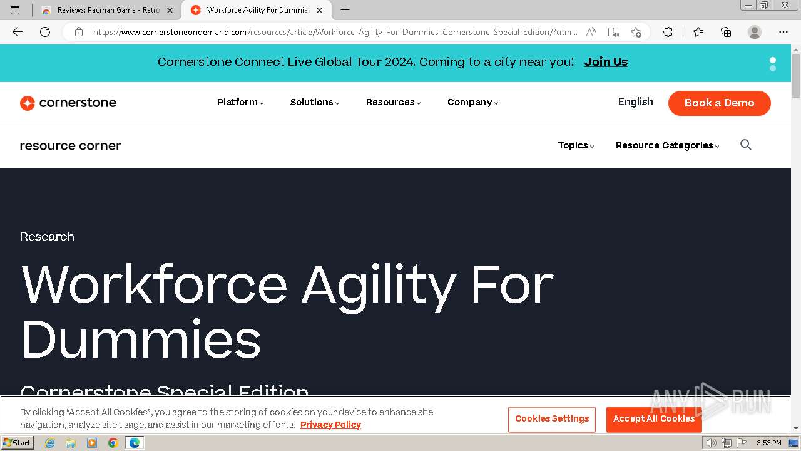Image resolution: width=801 pixels, height=451 pixels.
Task: View site information lock icon
Action: 79,32
